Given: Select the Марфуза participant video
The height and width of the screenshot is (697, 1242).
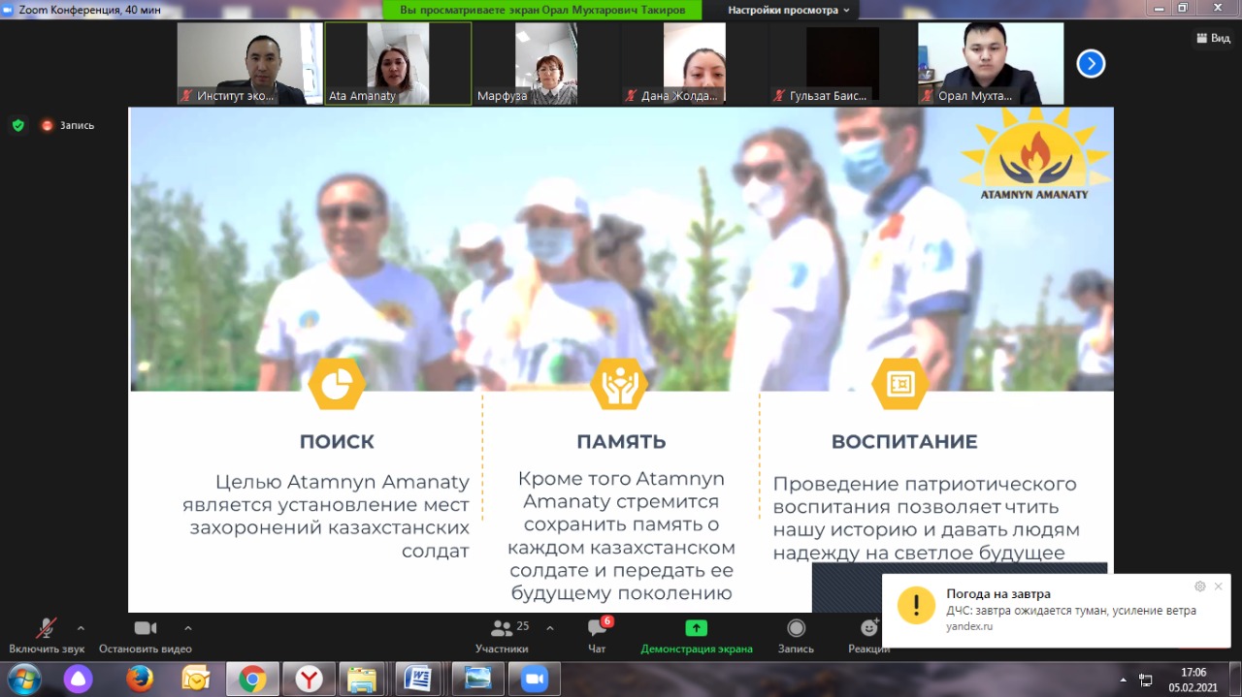Looking at the screenshot, I should (x=546, y=64).
